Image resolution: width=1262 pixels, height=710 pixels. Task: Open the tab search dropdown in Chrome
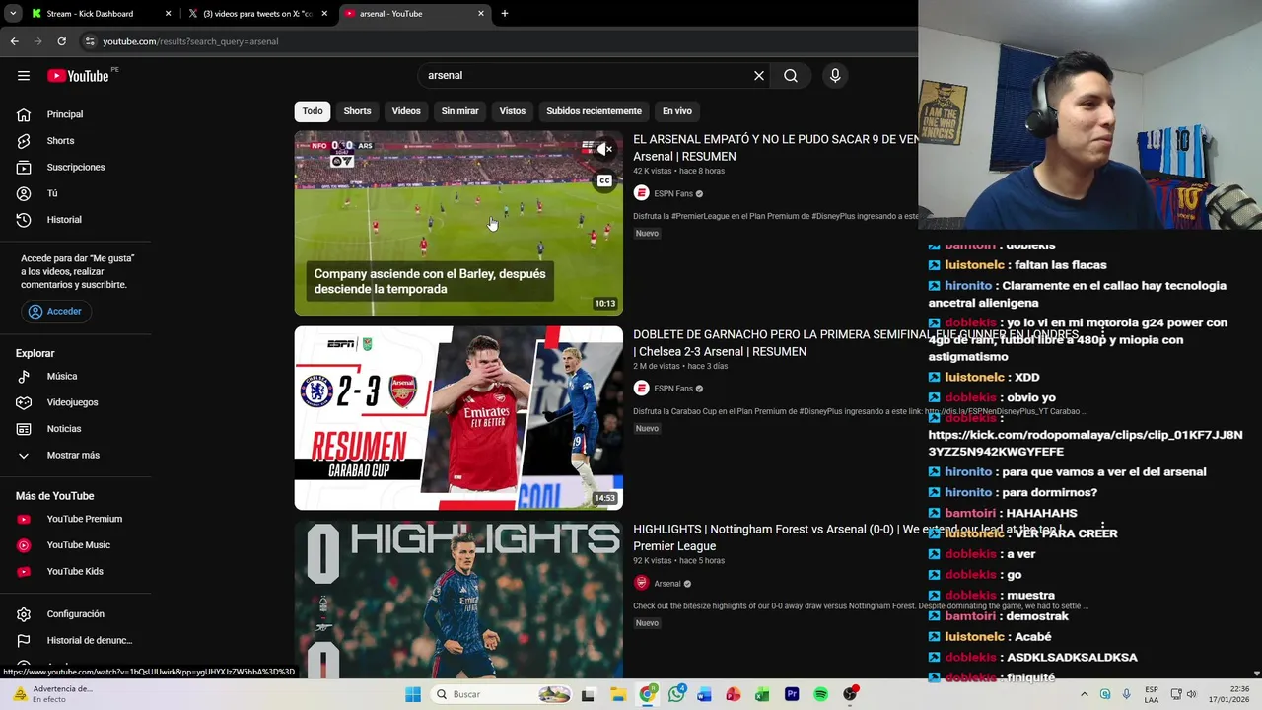13,14
